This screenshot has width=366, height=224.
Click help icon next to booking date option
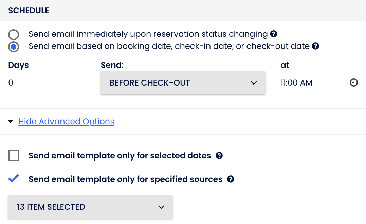click(x=315, y=46)
